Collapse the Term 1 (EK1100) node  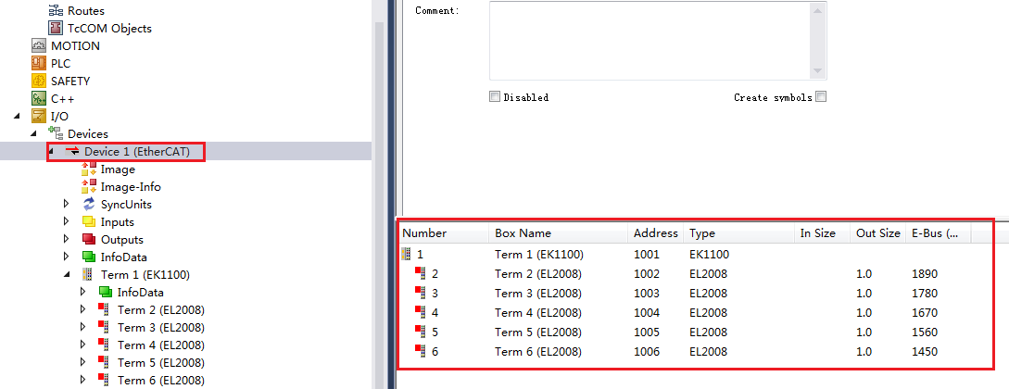(67, 274)
